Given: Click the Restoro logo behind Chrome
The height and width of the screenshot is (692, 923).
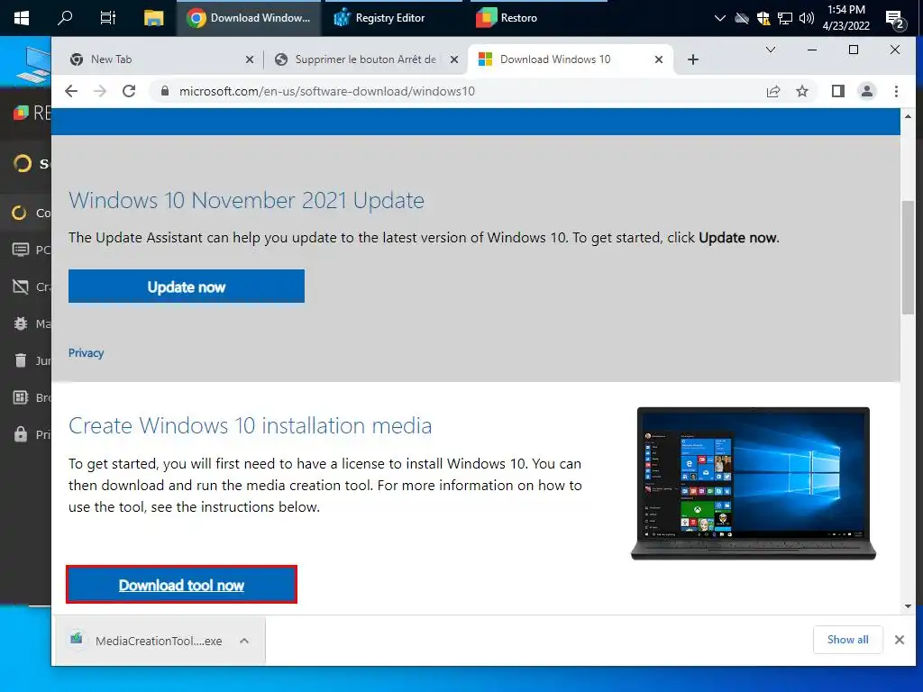Looking at the screenshot, I should point(22,112).
